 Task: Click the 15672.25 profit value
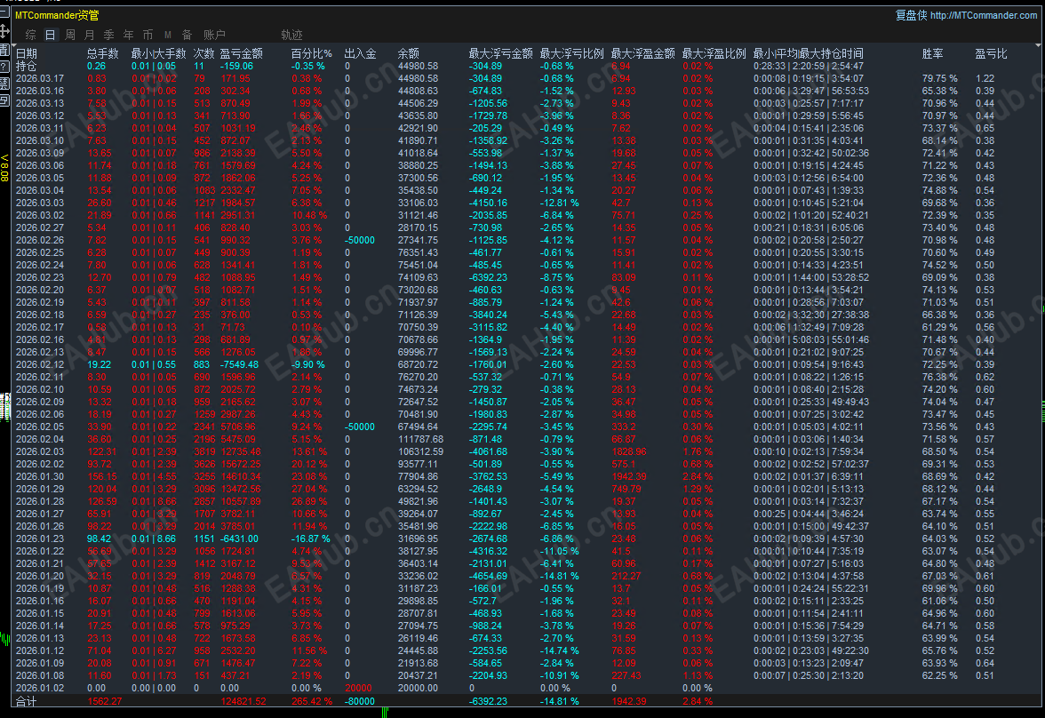pyautogui.click(x=241, y=464)
